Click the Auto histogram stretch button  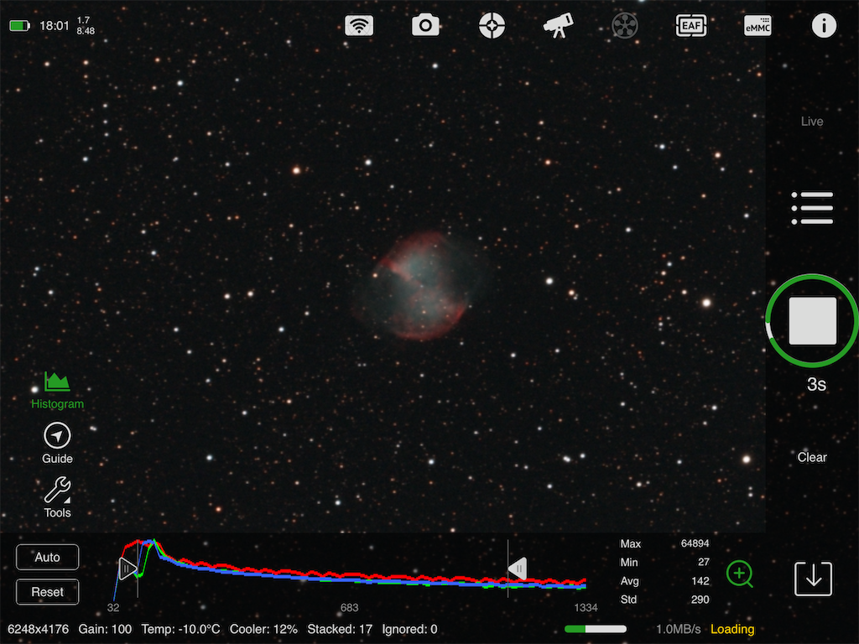tap(48, 558)
